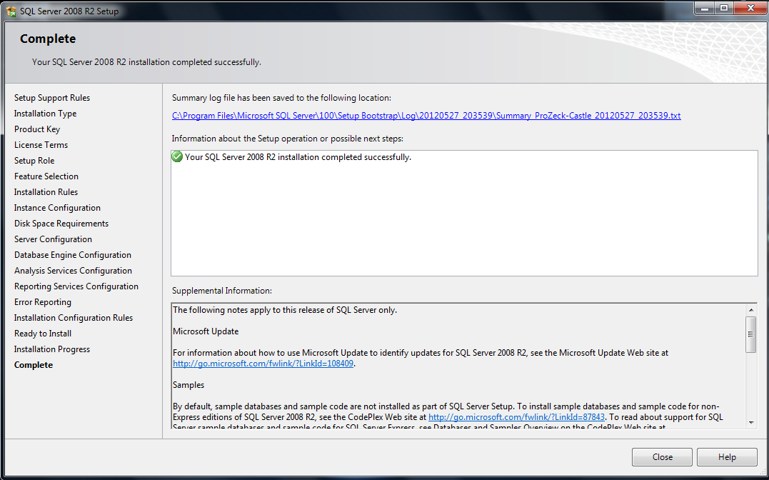This screenshot has width=769, height=480.
Task: Click the 'Supplemental Information:' label
Action: [x=221, y=291]
